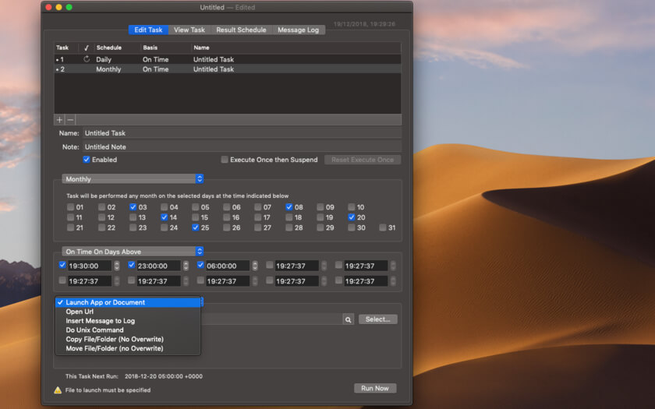Check day 15 of the month
This screenshot has width=655, height=409.
(x=195, y=218)
